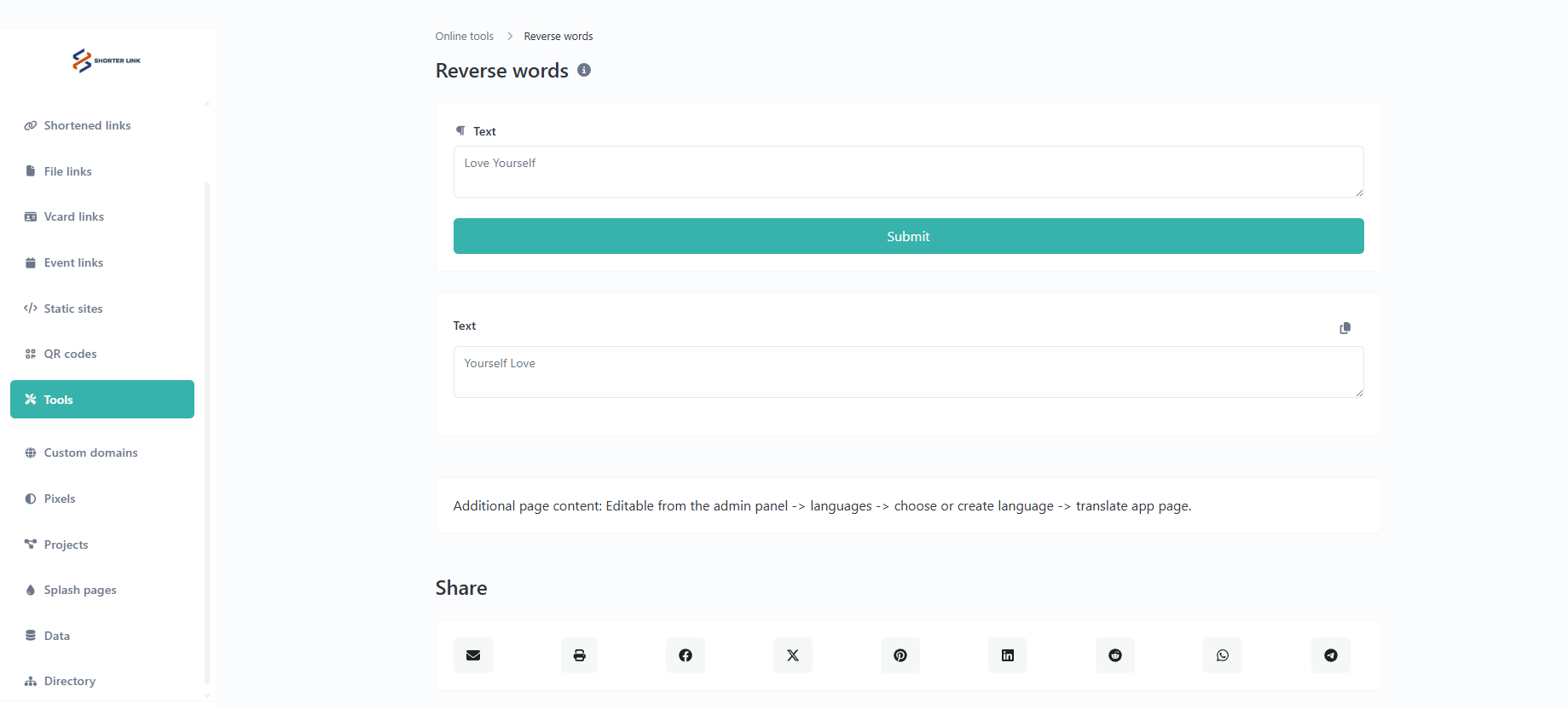
Task: Click the info icon beside Reverse words
Action: 584,71
